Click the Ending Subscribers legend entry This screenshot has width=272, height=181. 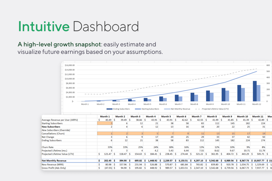tap(118, 109)
